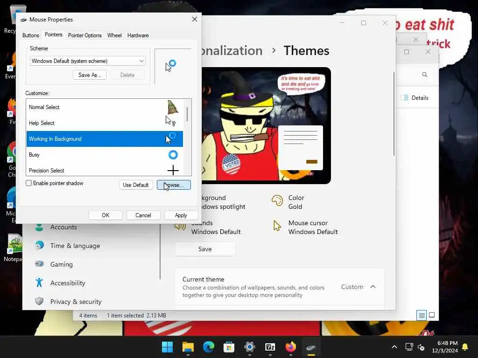This screenshot has width=478, height=358.
Task: Click the Precision Select crosshair icon
Action: click(173, 170)
